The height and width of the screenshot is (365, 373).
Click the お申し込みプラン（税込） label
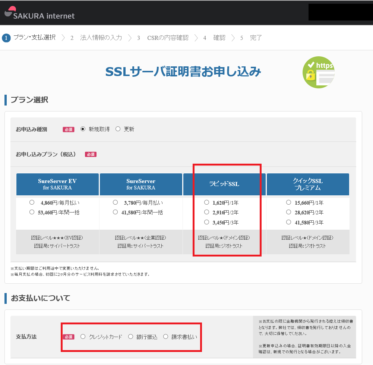tap(46, 154)
